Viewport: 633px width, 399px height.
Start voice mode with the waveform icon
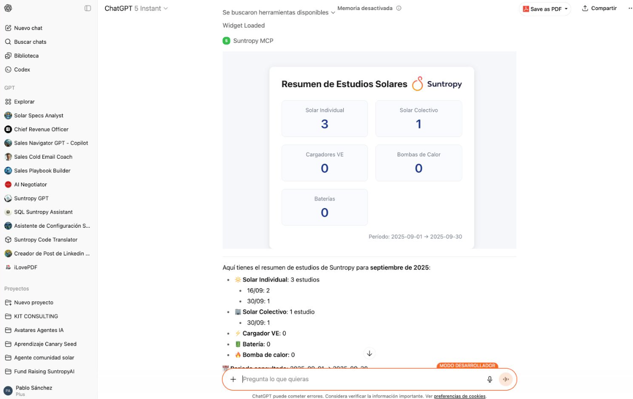[x=506, y=379]
